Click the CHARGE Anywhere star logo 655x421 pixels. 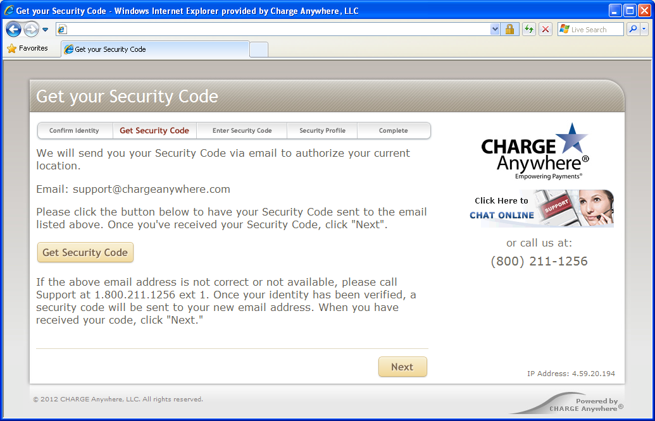[535, 150]
